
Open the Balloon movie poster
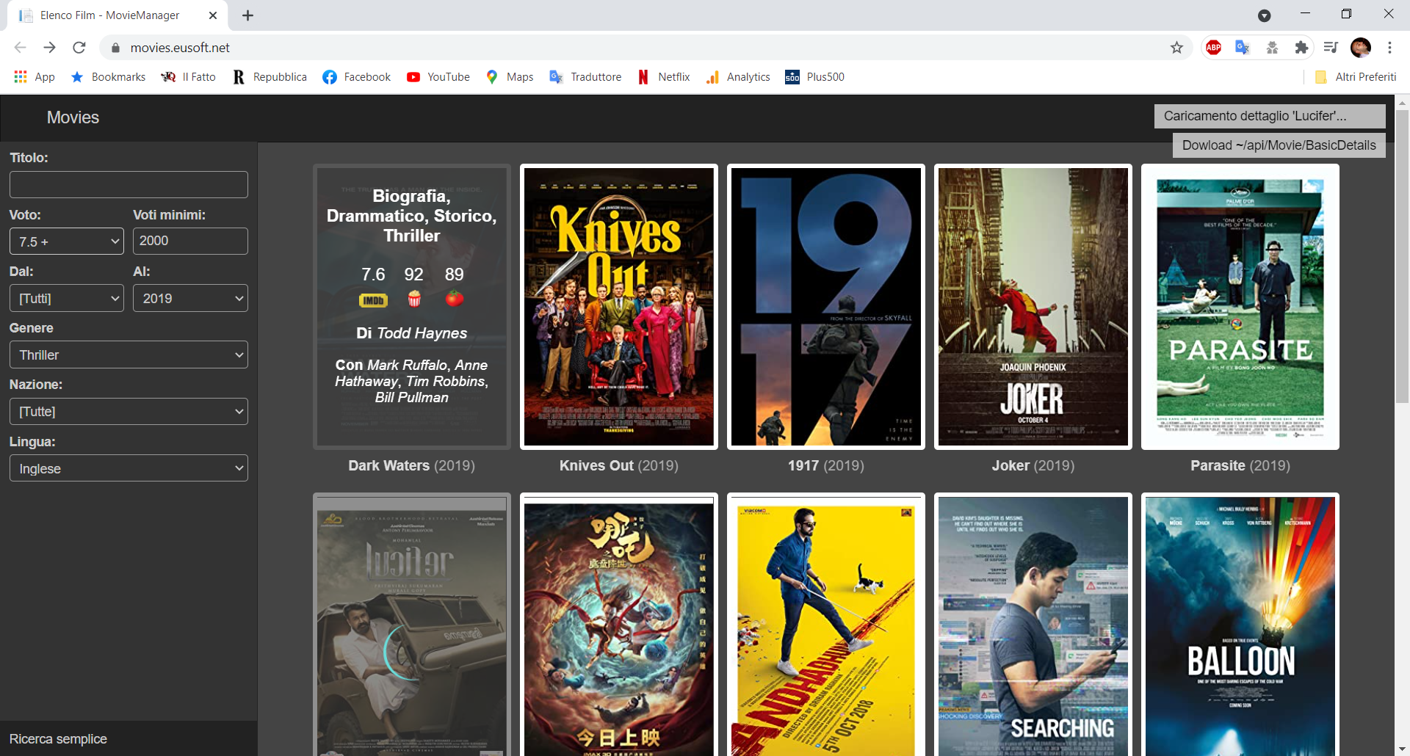click(x=1240, y=625)
